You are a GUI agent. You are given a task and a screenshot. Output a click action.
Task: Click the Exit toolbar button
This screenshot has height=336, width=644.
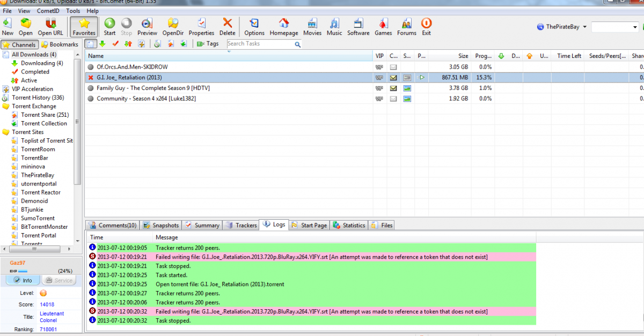426,26
